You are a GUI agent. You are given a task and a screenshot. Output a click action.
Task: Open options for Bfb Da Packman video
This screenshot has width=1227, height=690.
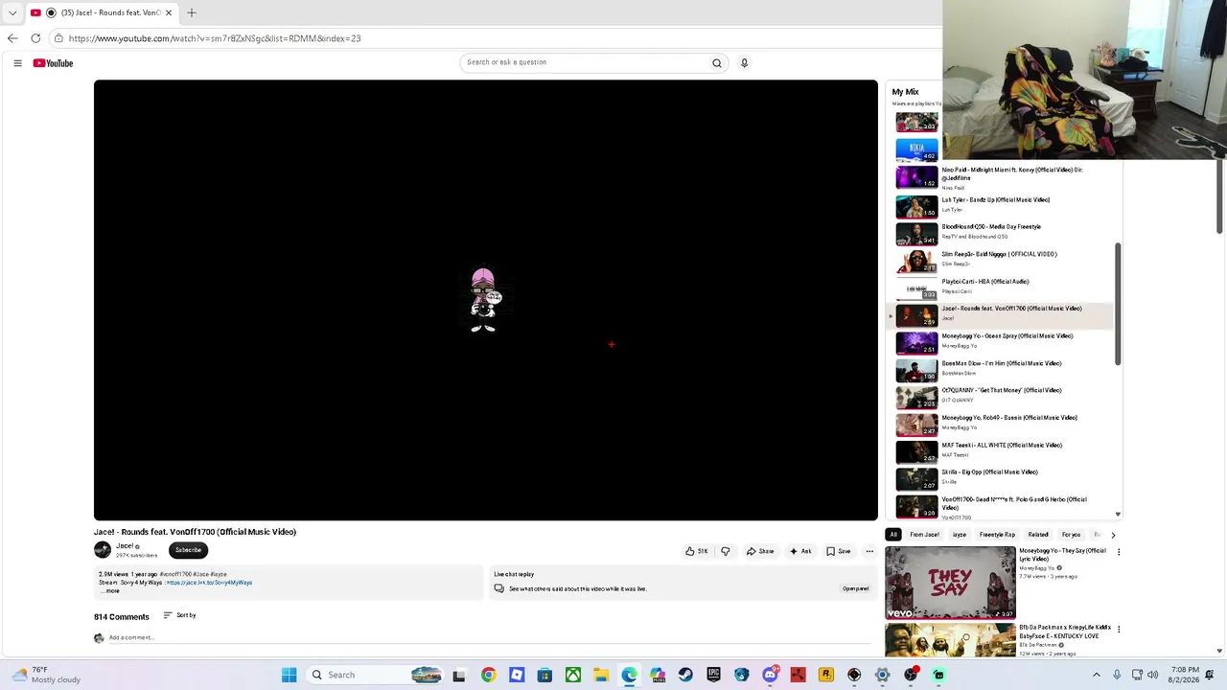pos(1118,629)
